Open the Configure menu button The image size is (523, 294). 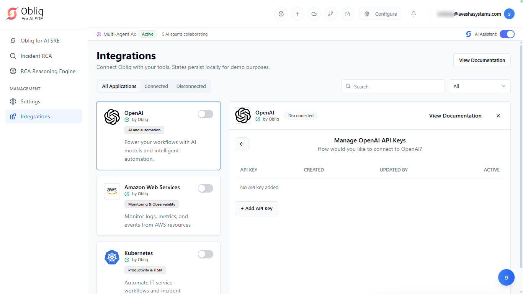tap(380, 14)
